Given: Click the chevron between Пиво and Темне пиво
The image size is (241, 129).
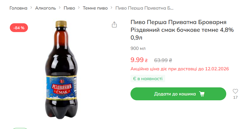Looking at the screenshot, I should (79, 8).
